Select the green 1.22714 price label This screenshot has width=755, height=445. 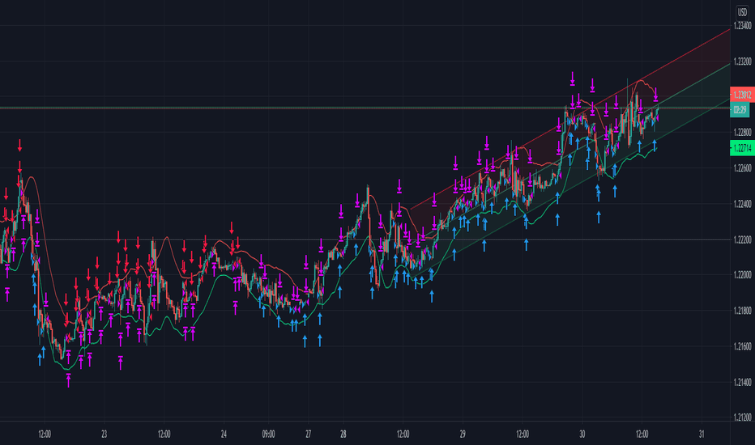tap(742, 148)
